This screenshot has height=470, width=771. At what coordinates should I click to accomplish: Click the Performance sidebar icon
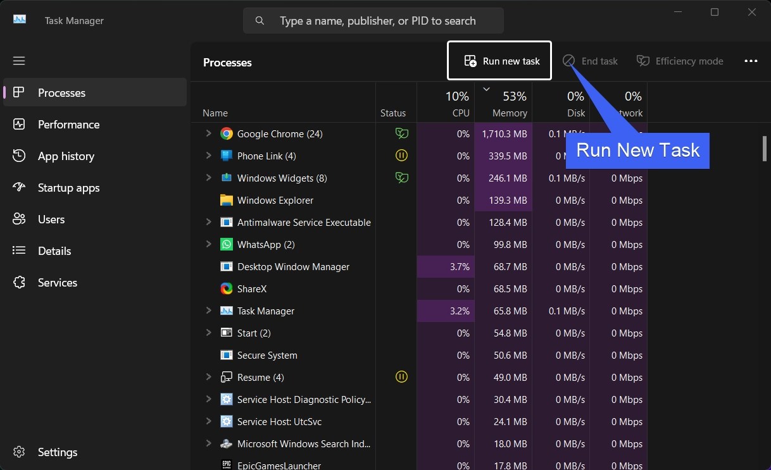[x=19, y=124]
